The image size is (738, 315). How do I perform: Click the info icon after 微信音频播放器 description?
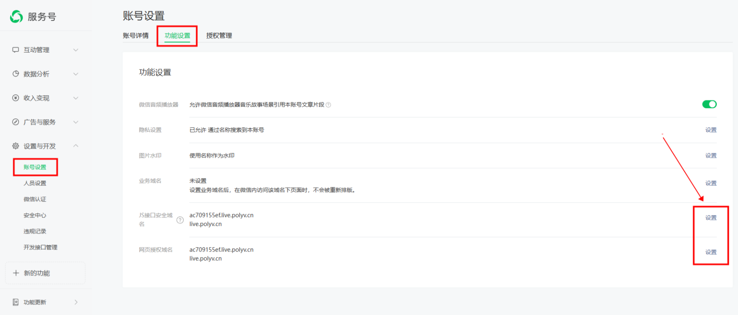point(328,105)
